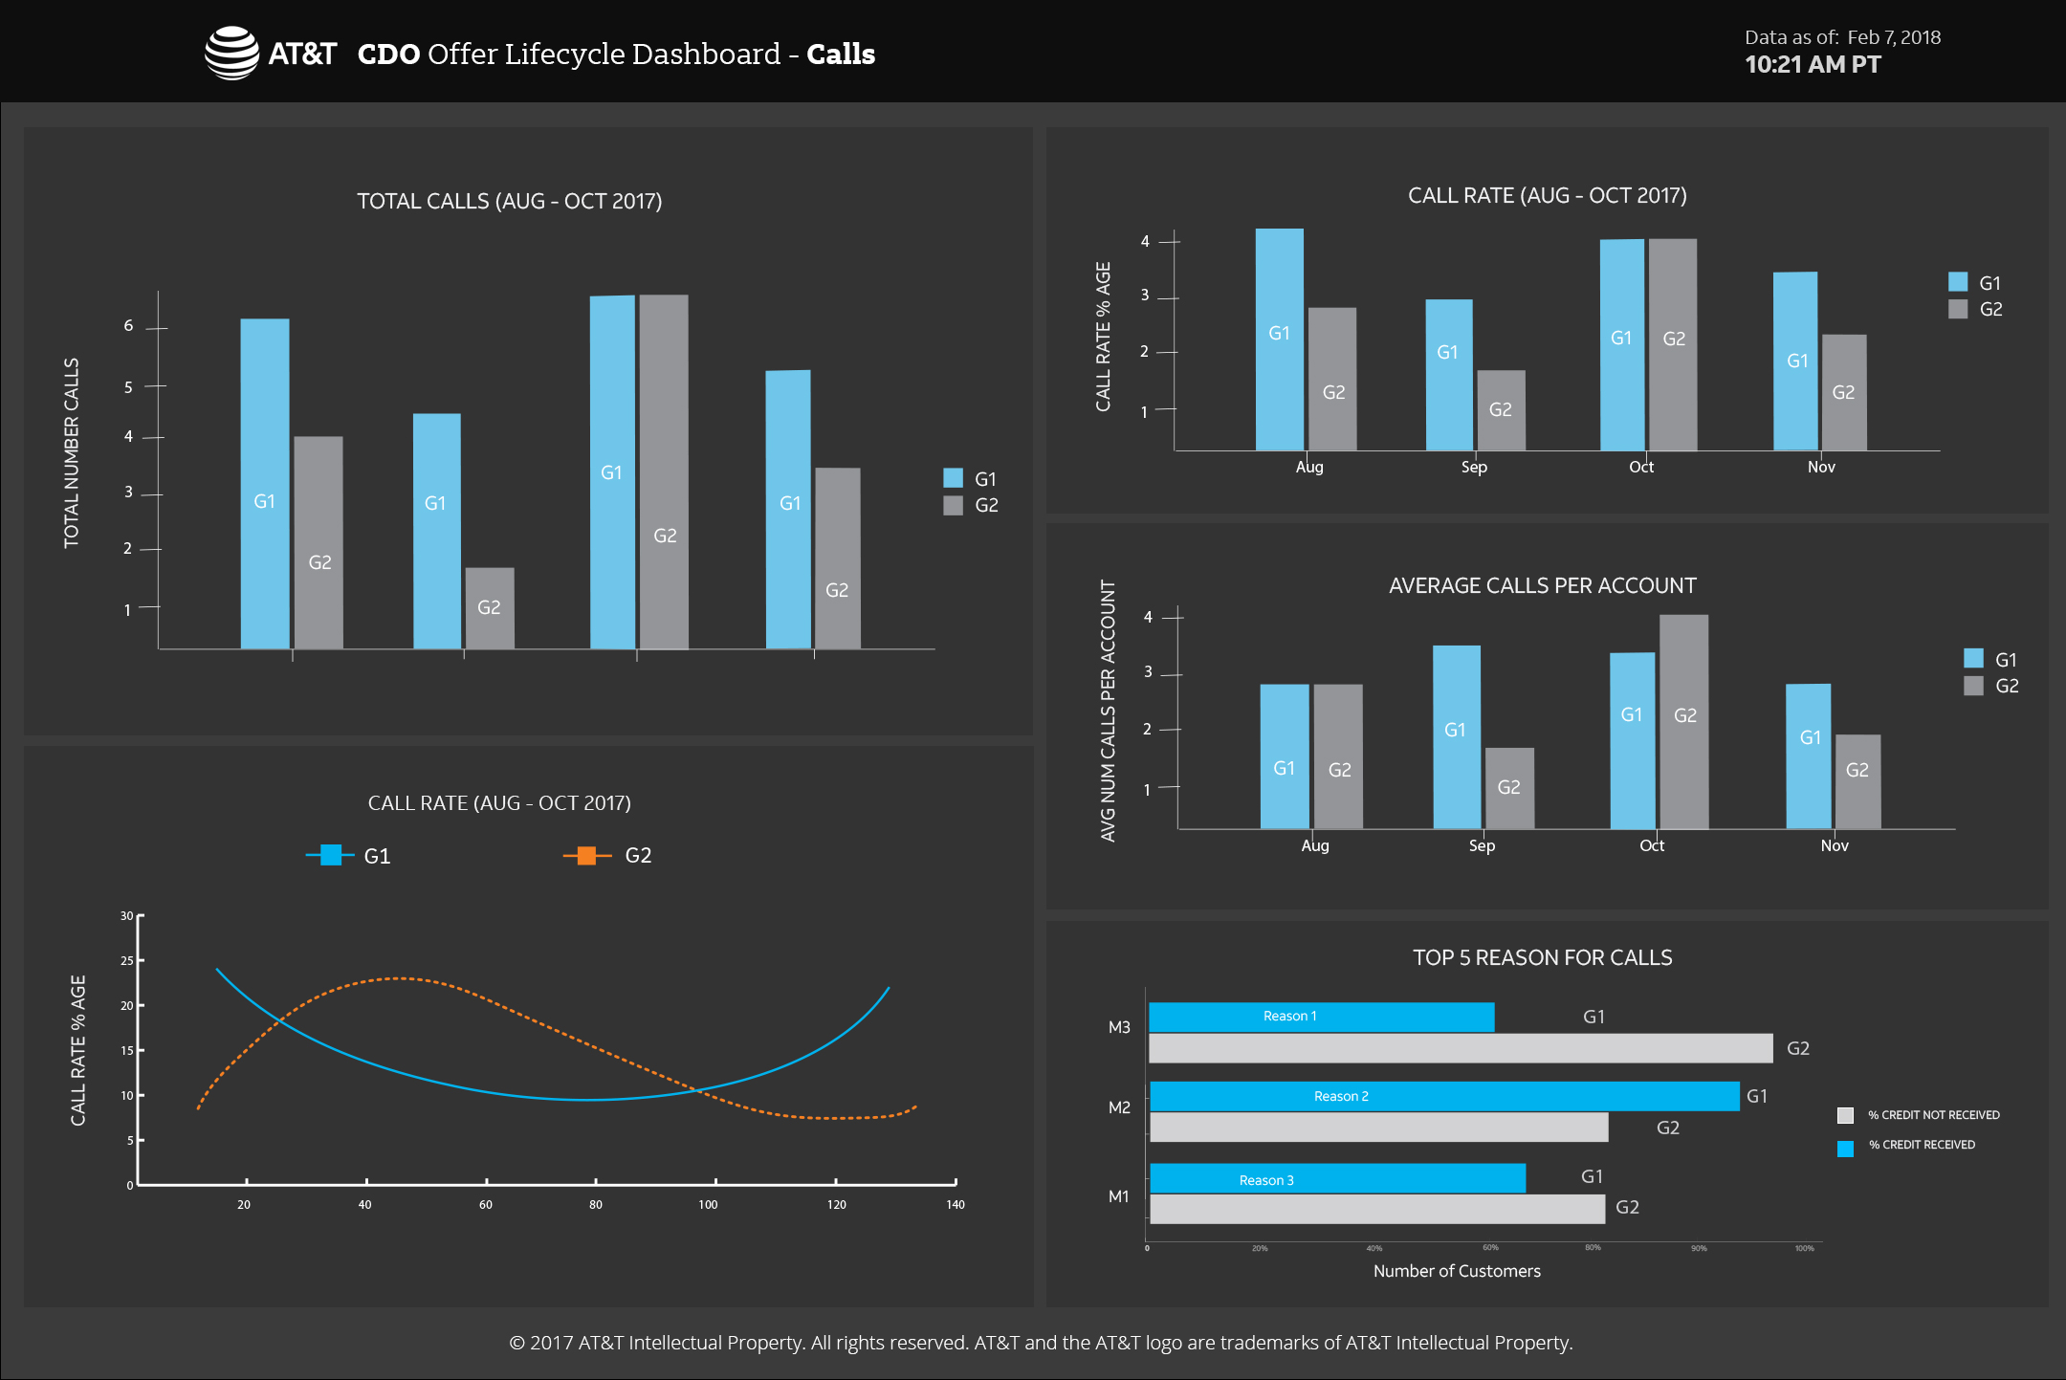This screenshot has height=1380, width=2066.
Task: Click the % Credit Received legend square
Action: pos(1846,1148)
